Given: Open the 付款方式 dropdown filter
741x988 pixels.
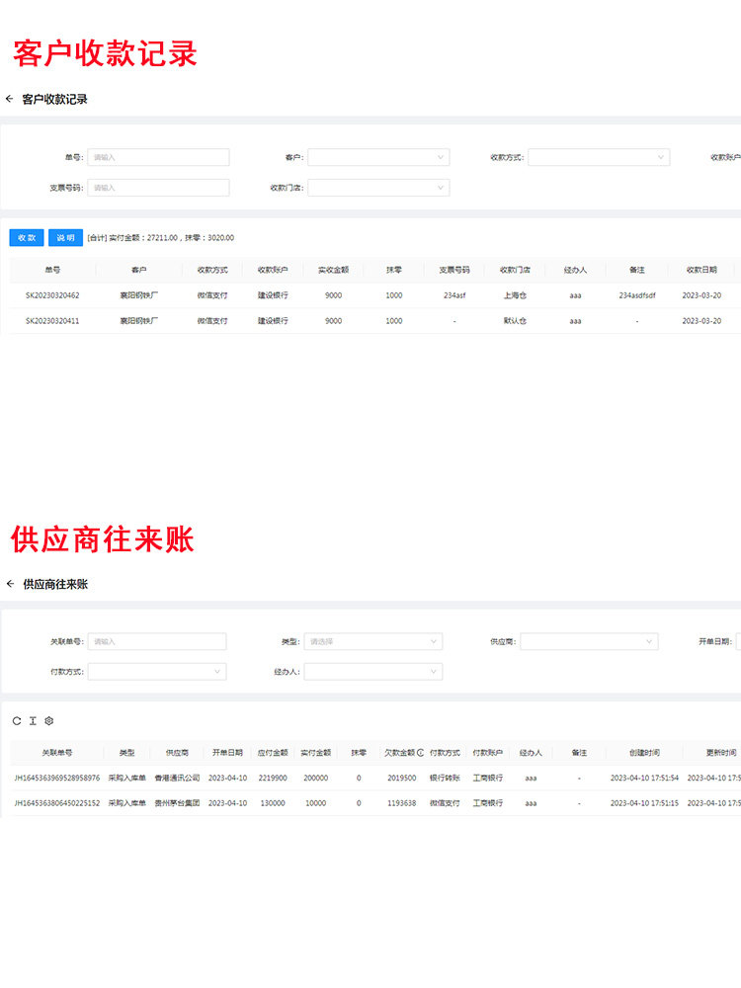Looking at the screenshot, I should point(157,672).
